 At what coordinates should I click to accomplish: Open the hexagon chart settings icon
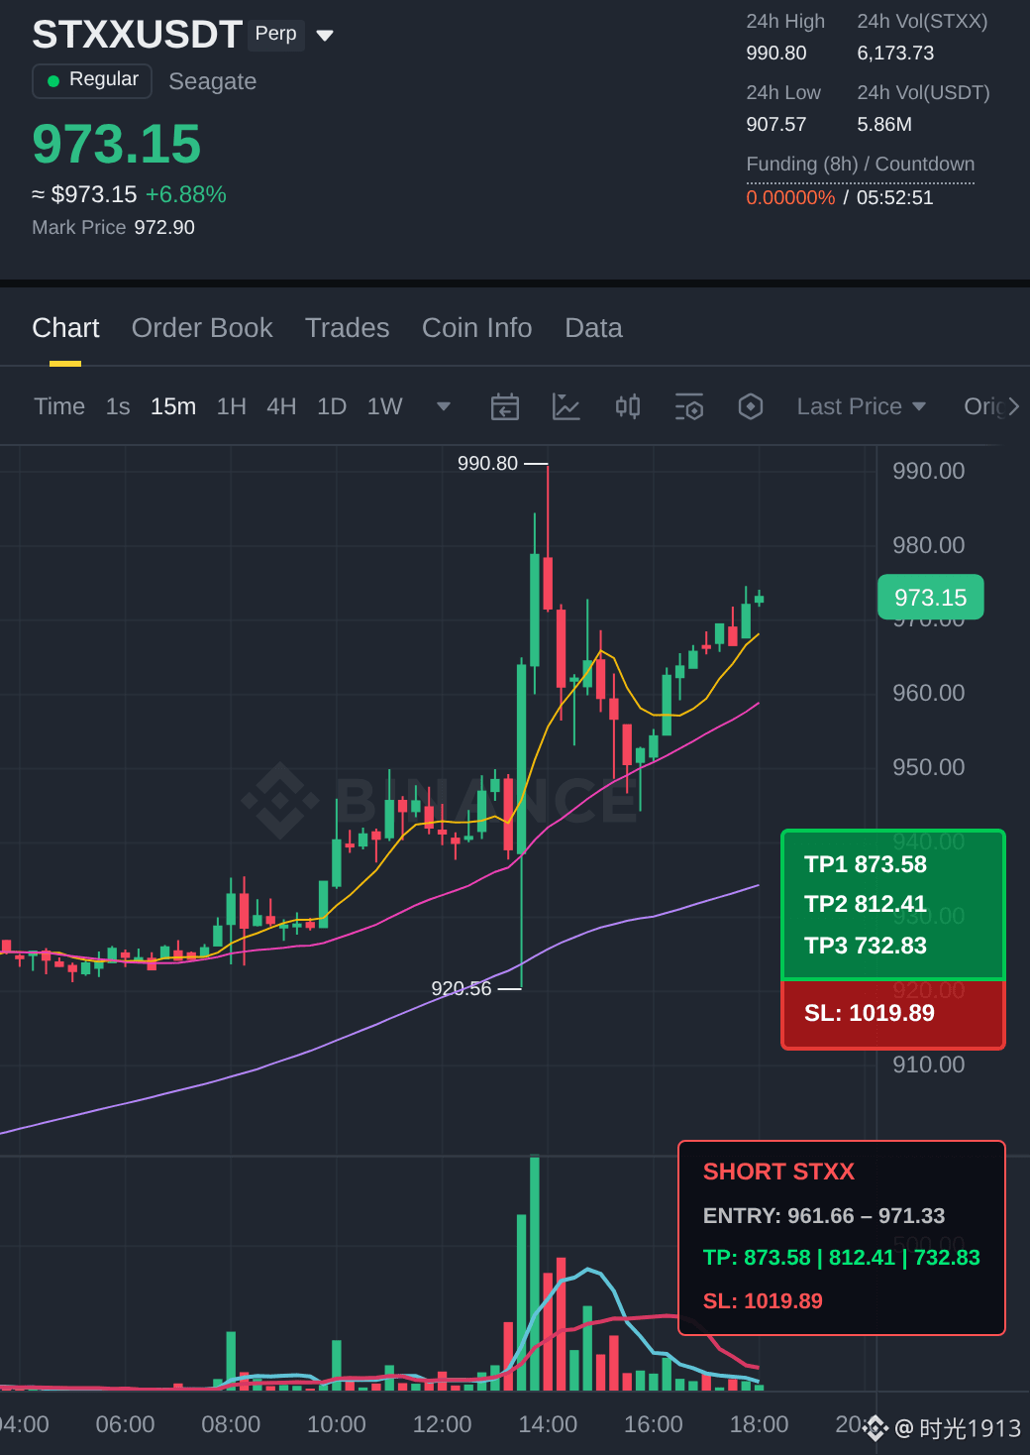coord(751,406)
